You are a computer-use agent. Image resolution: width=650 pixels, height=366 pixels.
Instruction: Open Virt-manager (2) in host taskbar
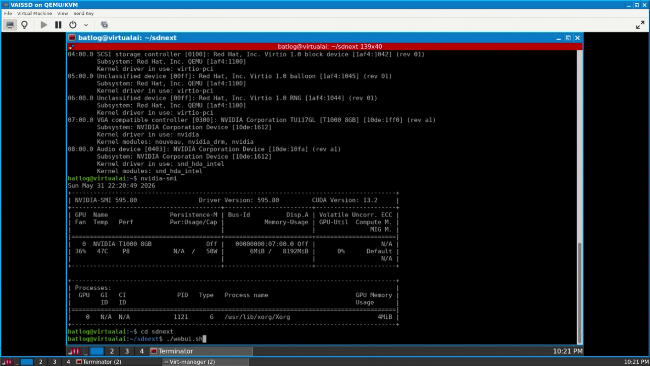click(205, 362)
